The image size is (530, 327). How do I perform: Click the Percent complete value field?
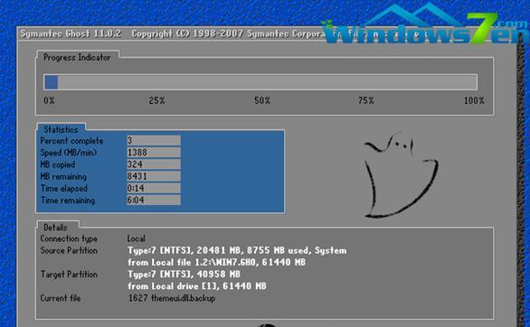(154, 140)
